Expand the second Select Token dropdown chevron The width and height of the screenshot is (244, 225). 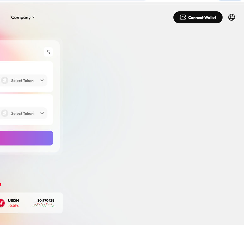click(x=42, y=113)
